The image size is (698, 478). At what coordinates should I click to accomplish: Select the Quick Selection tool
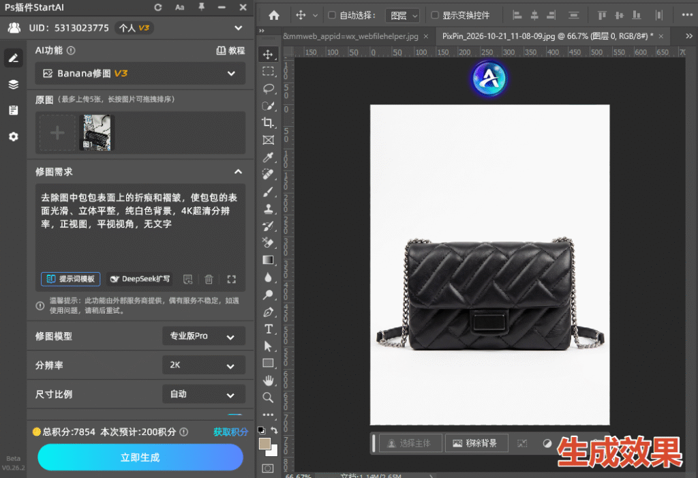[x=268, y=106]
